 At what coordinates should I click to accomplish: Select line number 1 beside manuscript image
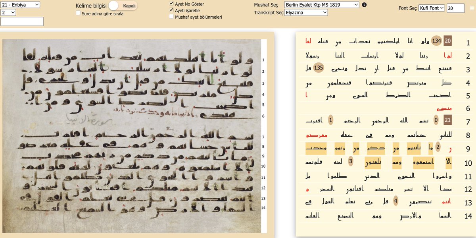click(x=263, y=60)
